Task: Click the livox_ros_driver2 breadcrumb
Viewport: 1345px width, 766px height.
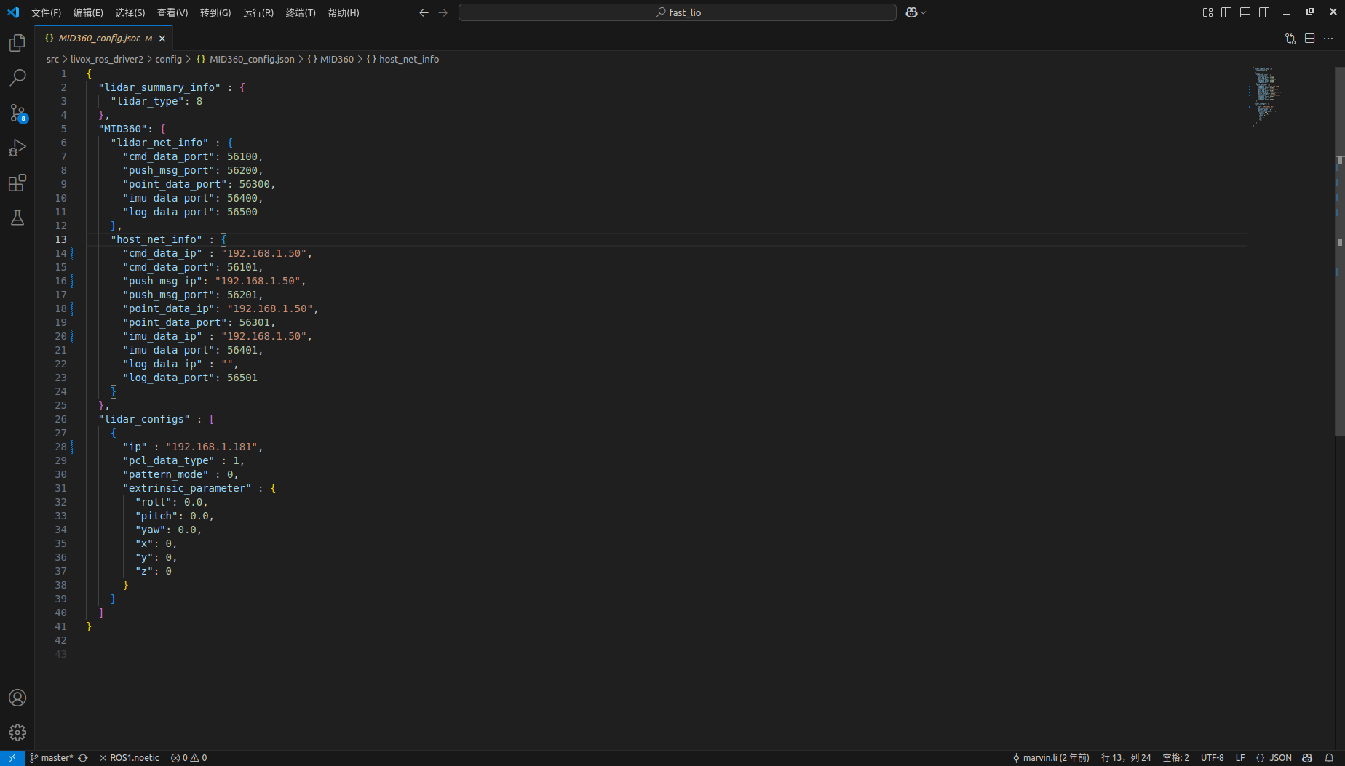Action: (x=107, y=60)
